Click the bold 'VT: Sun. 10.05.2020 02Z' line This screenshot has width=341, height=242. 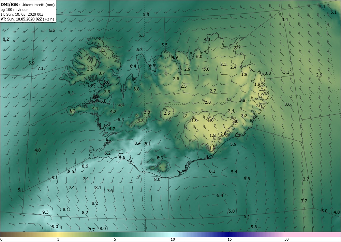21,19
